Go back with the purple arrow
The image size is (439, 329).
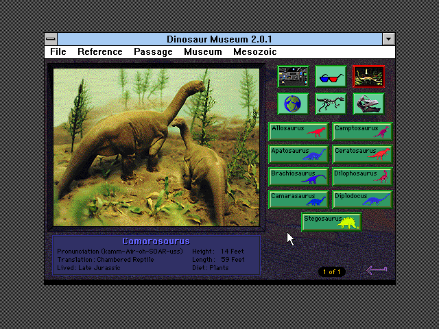click(x=377, y=270)
